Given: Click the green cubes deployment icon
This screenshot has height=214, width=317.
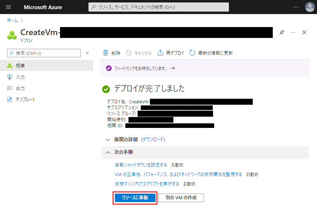Looking at the screenshot, I should tap(12, 35).
